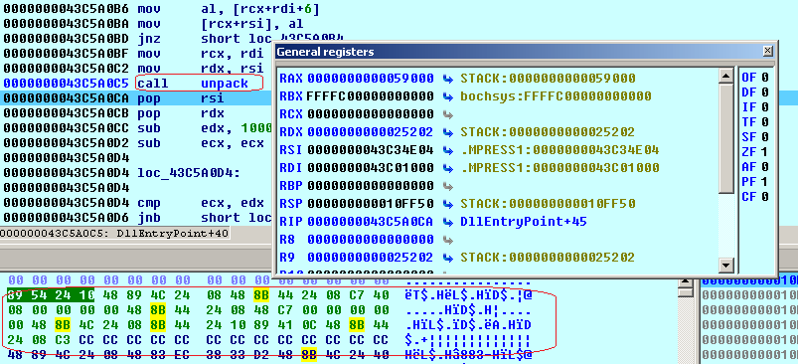Select the highlighted 89 hex byte

click(x=15, y=294)
